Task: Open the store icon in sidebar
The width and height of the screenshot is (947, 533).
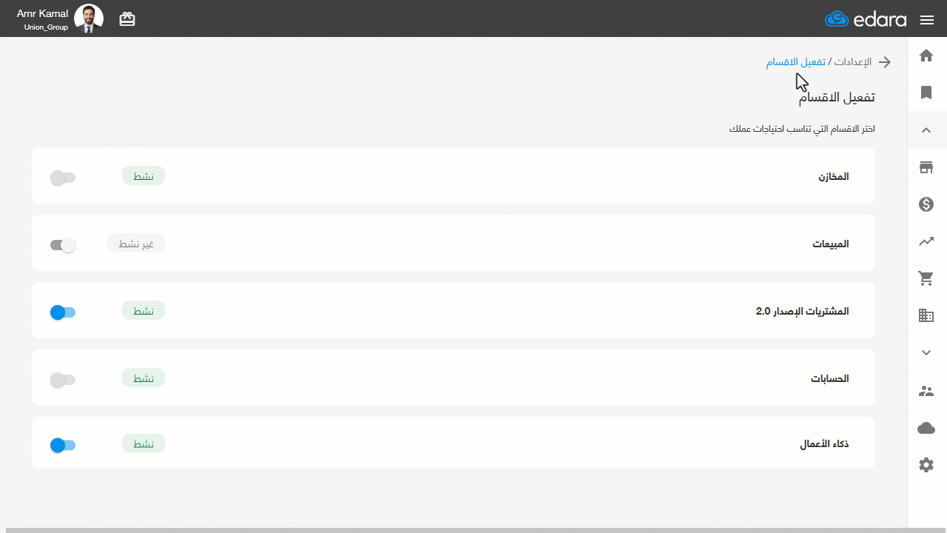Action: [926, 167]
